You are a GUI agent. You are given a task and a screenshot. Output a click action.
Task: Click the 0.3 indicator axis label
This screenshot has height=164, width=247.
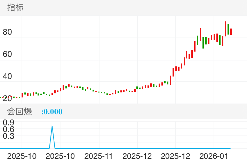pyautogui.click(x=8, y=136)
